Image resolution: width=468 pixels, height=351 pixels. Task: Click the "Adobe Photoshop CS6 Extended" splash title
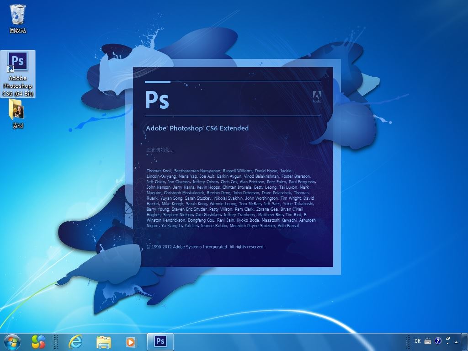tap(197, 128)
